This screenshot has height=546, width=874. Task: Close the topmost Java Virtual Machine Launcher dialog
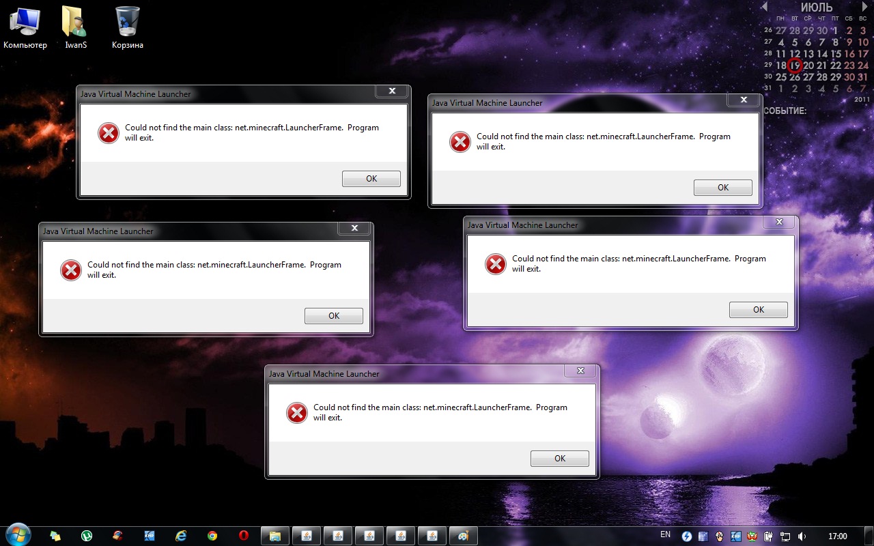[393, 91]
